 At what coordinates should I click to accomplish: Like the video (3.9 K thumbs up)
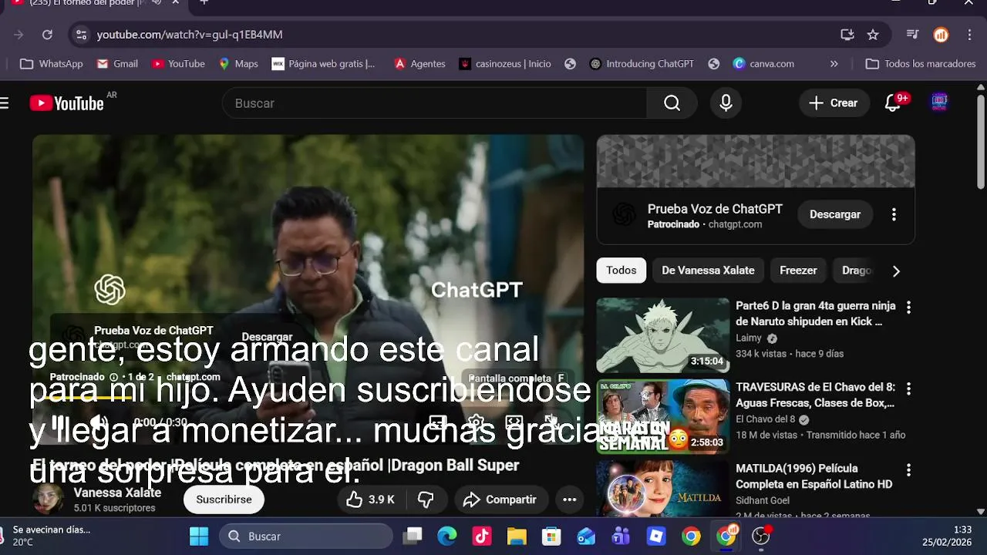pyautogui.click(x=370, y=499)
